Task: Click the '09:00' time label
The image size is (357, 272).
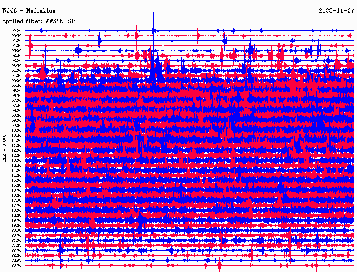Action: pyautogui.click(x=16, y=121)
